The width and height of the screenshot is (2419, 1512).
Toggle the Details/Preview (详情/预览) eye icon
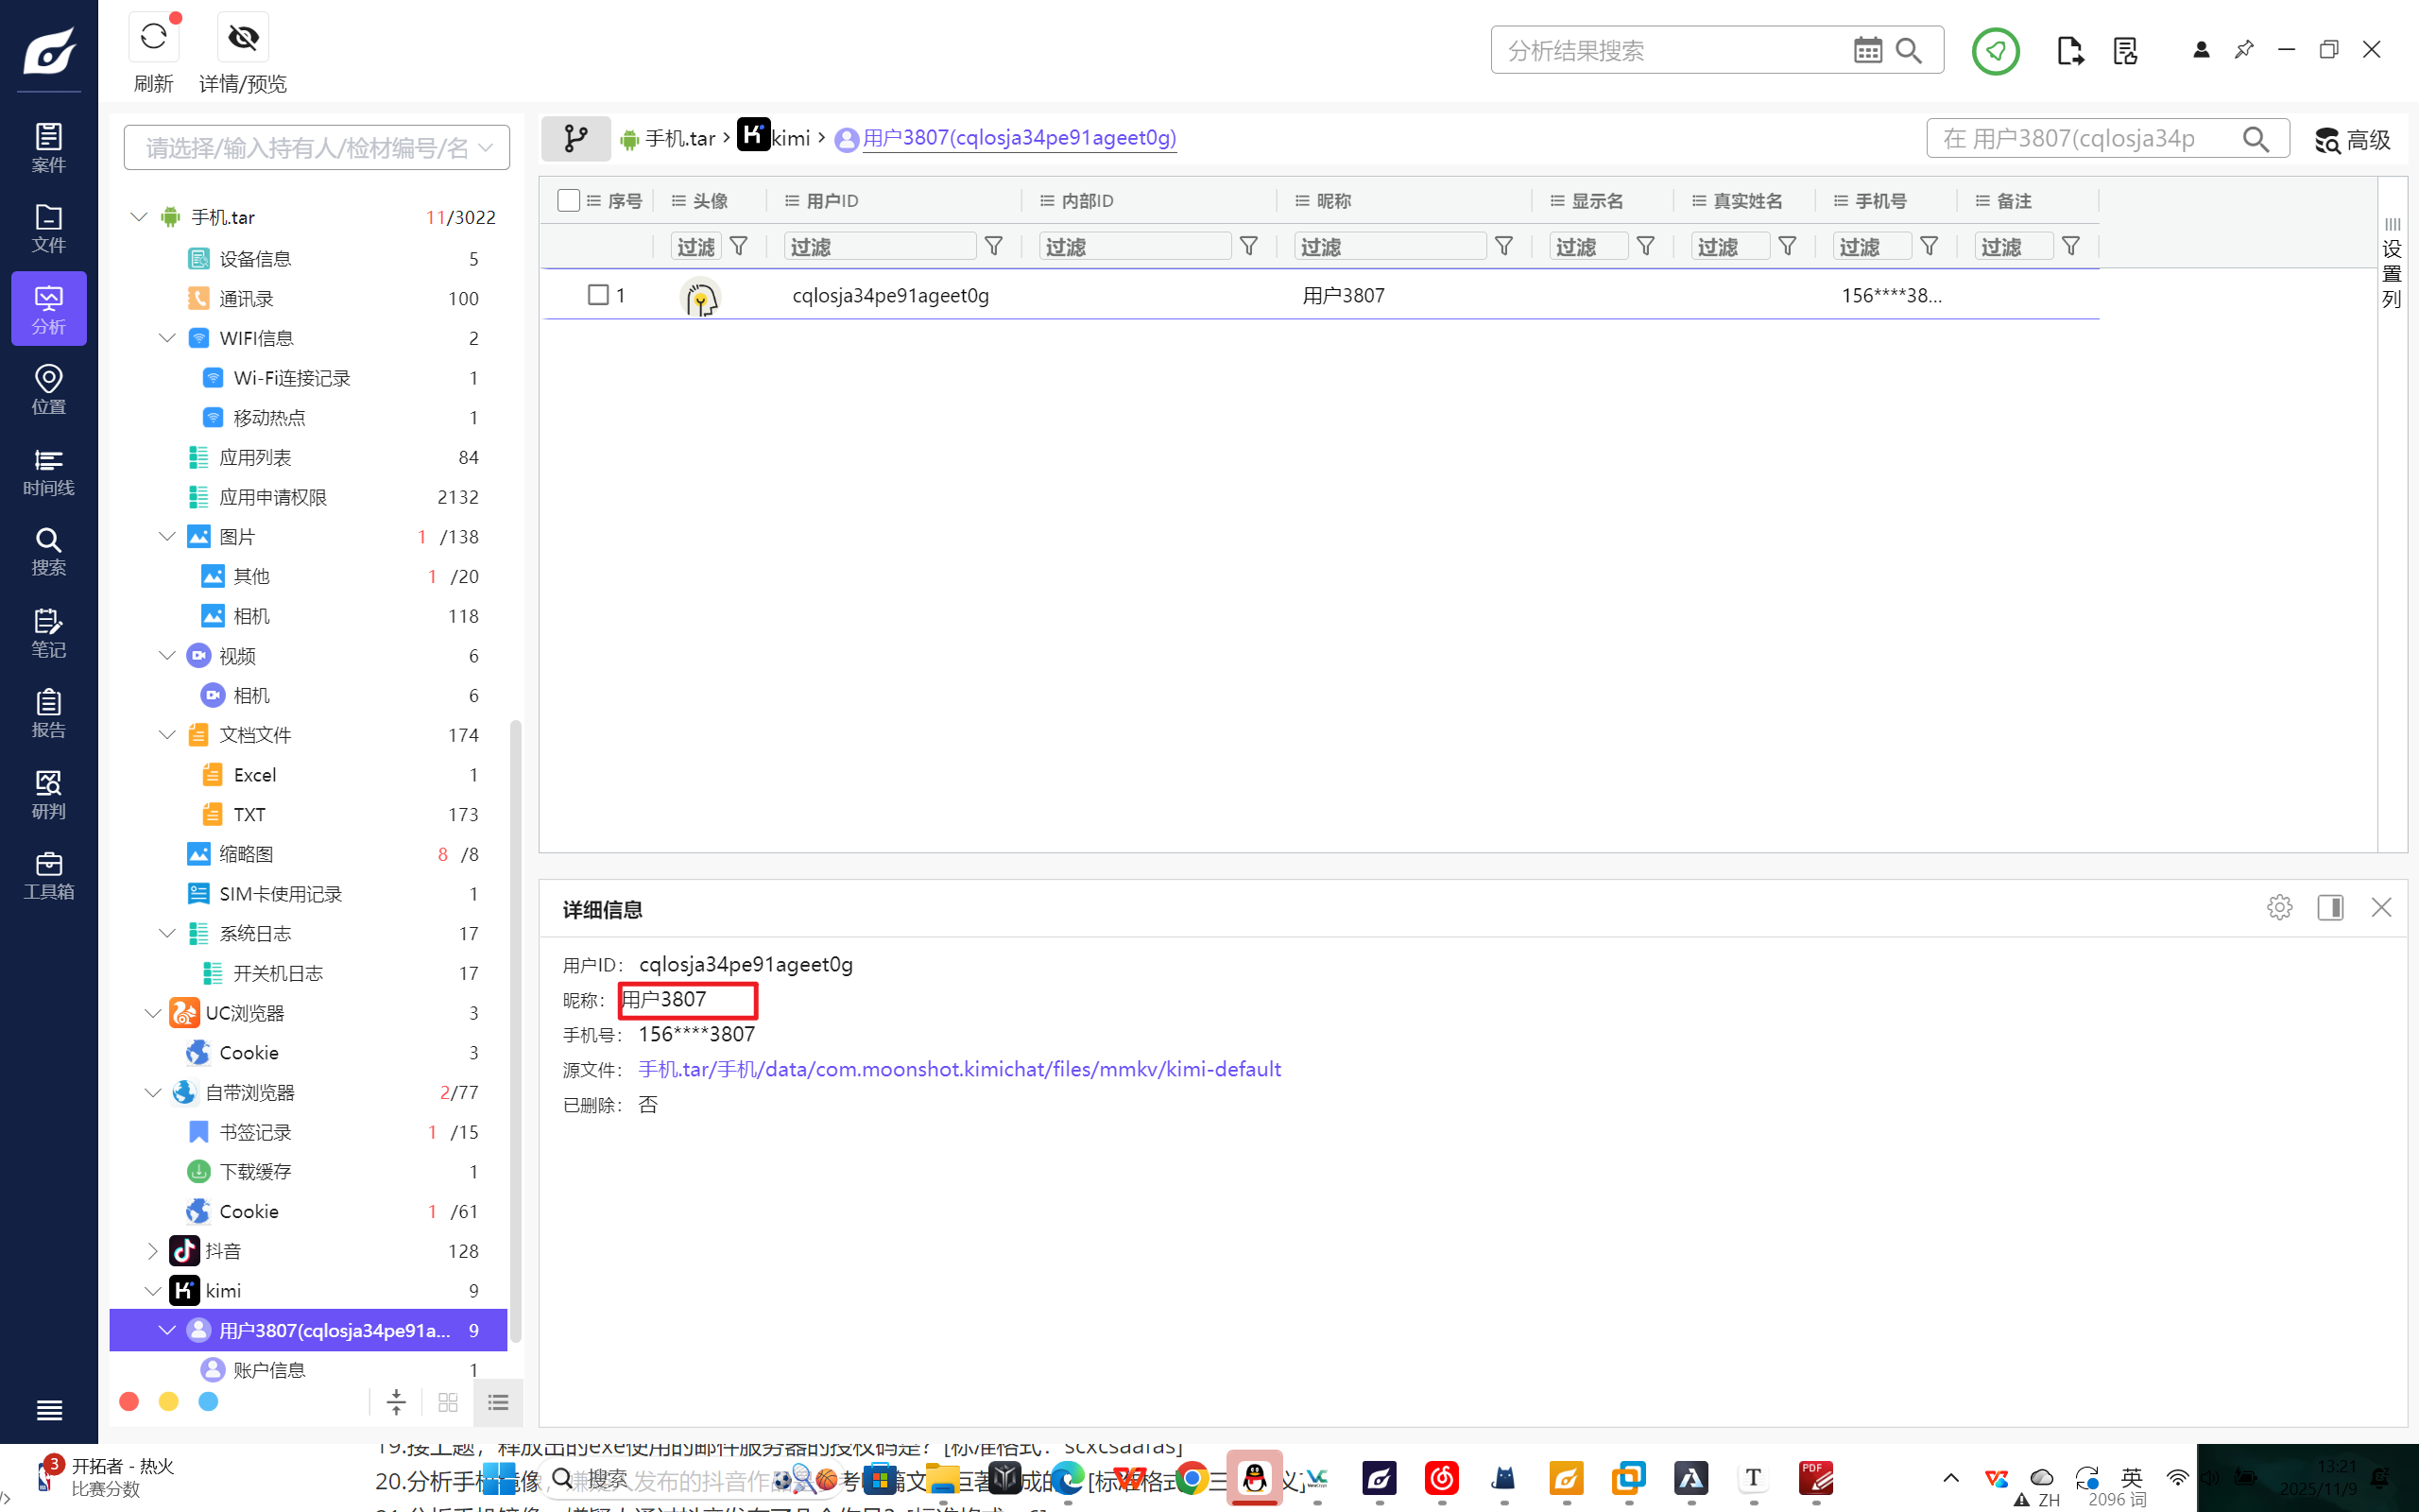(x=243, y=38)
